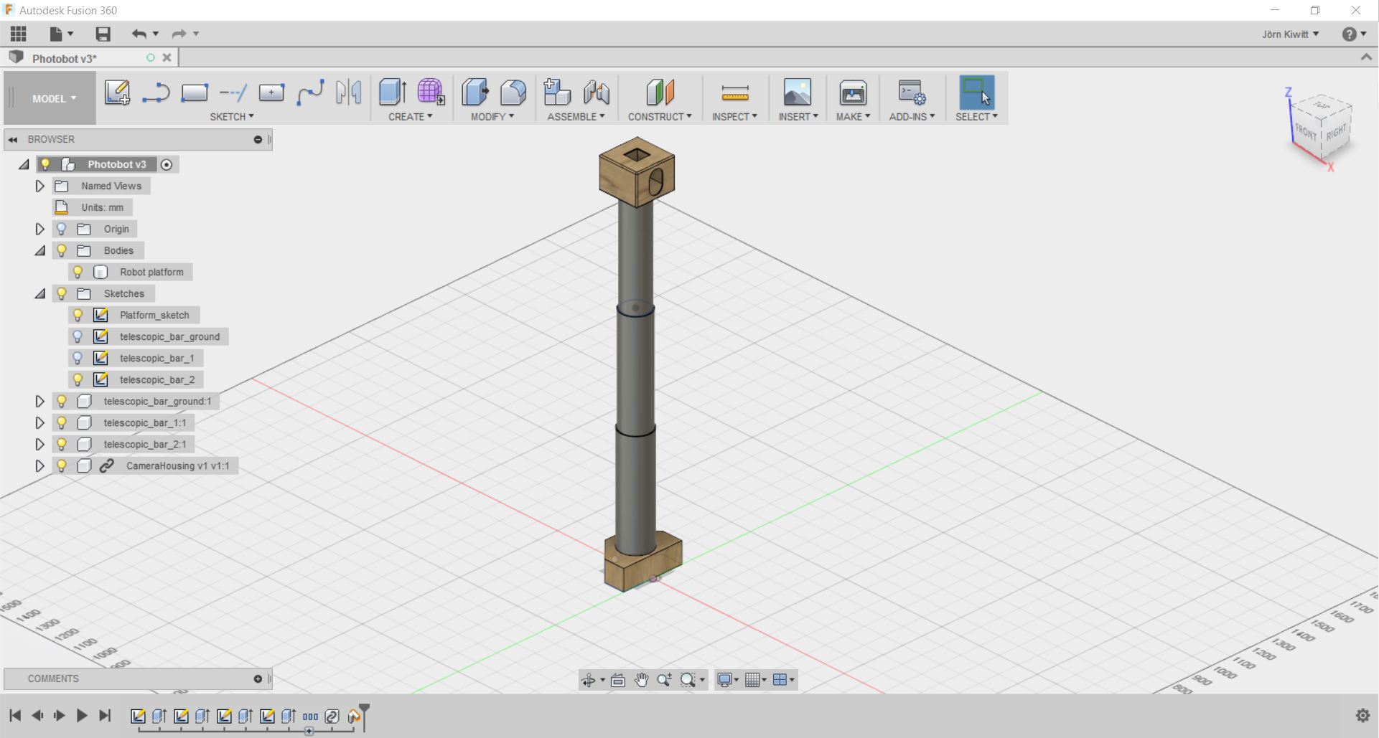Click the first sketch feature in timeline

click(x=138, y=716)
